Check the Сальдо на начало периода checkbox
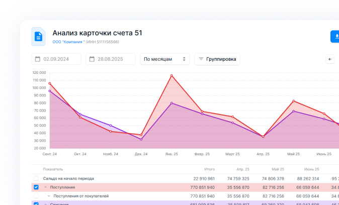Viewport: 339px width, 205px height. coord(36,178)
